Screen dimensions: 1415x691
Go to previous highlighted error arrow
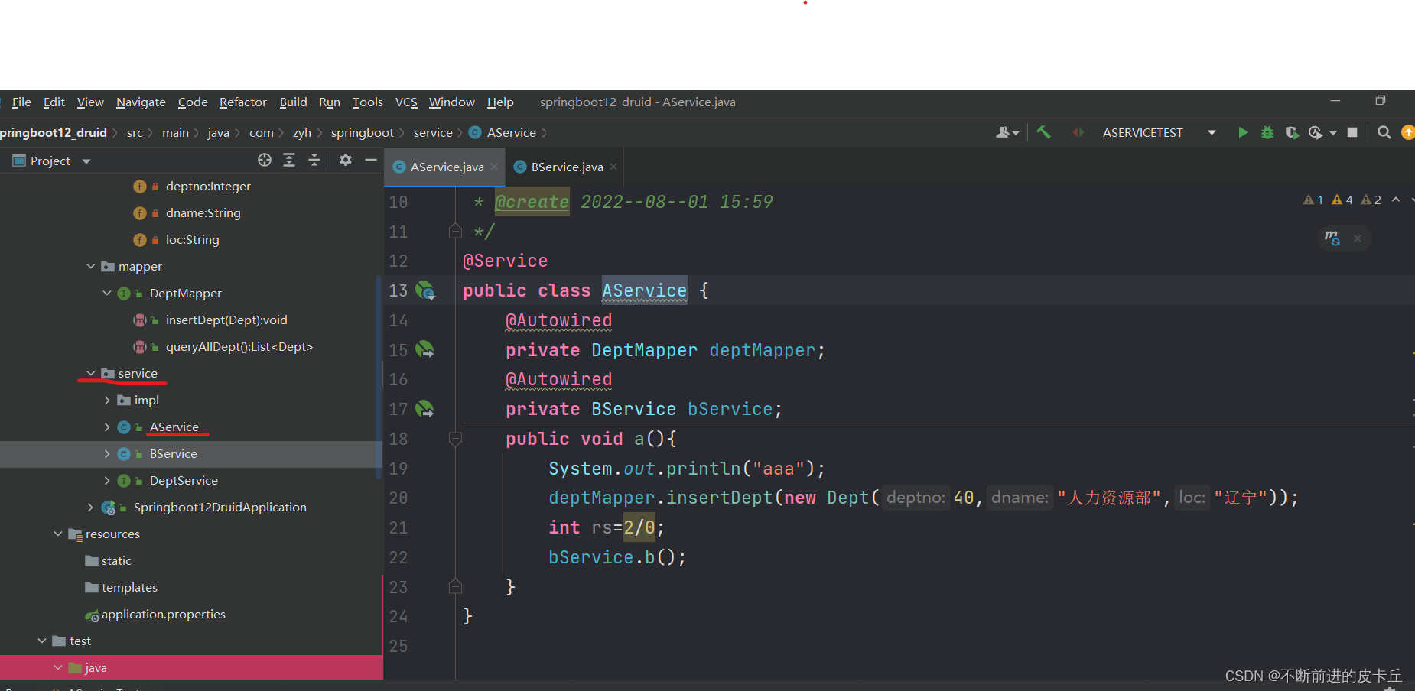tap(1396, 200)
